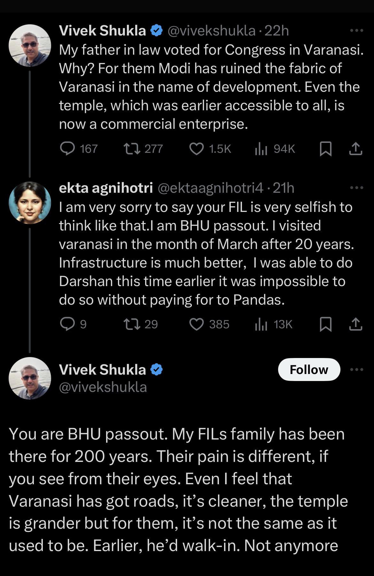Retweet the tweet with 277 reposts
This screenshot has width=374, height=576.
[132, 149]
